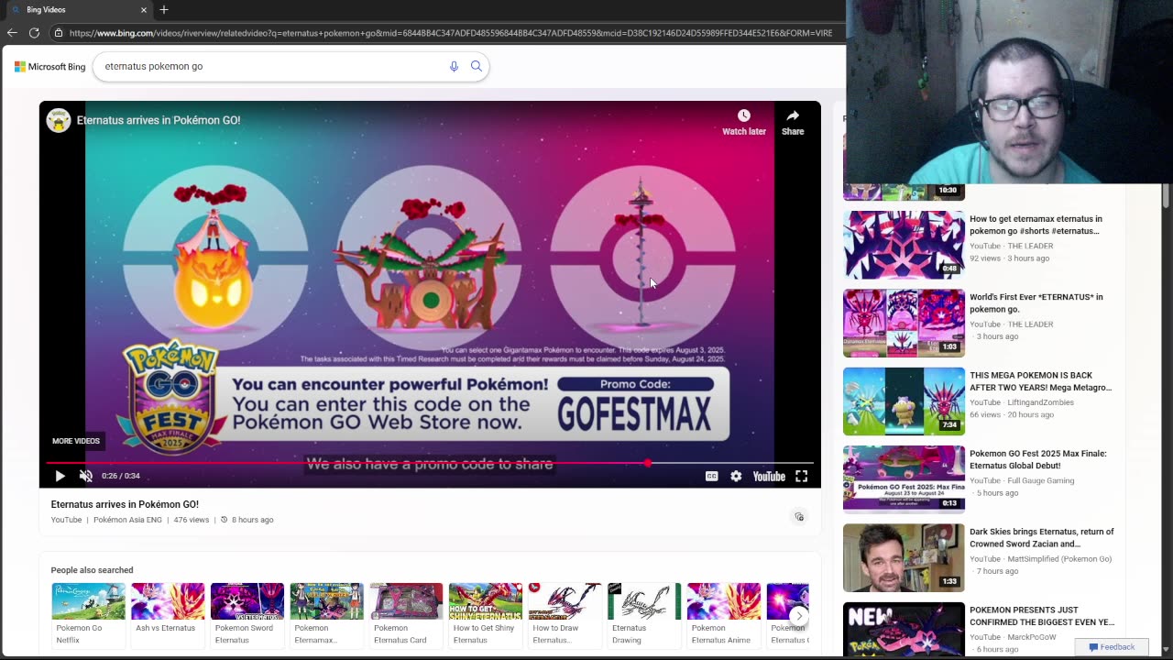Viewport: 1173px width, 660px height.
Task: Start voice search with microphone icon
Action: coord(454,66)
